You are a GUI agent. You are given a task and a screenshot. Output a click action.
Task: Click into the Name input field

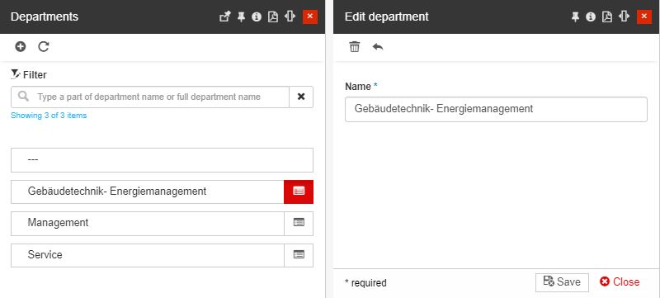[x=496, y=110]
